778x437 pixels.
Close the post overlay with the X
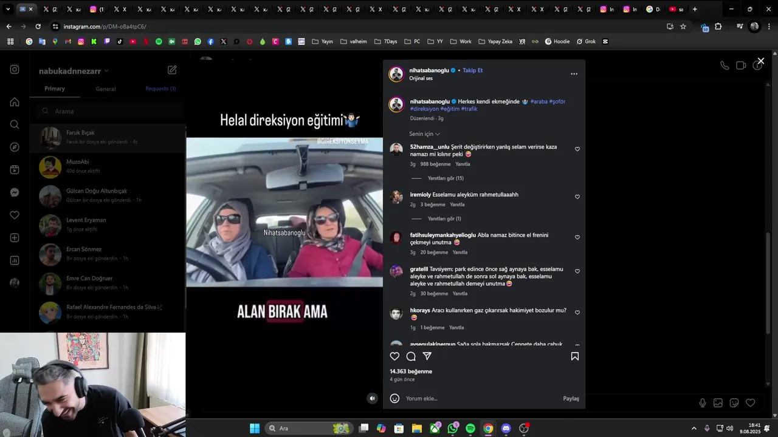760,61
